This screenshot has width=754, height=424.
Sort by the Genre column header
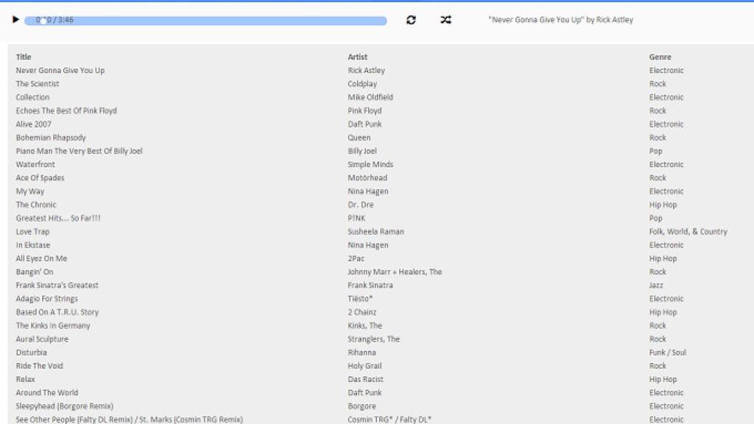click(x=660, y=57)
